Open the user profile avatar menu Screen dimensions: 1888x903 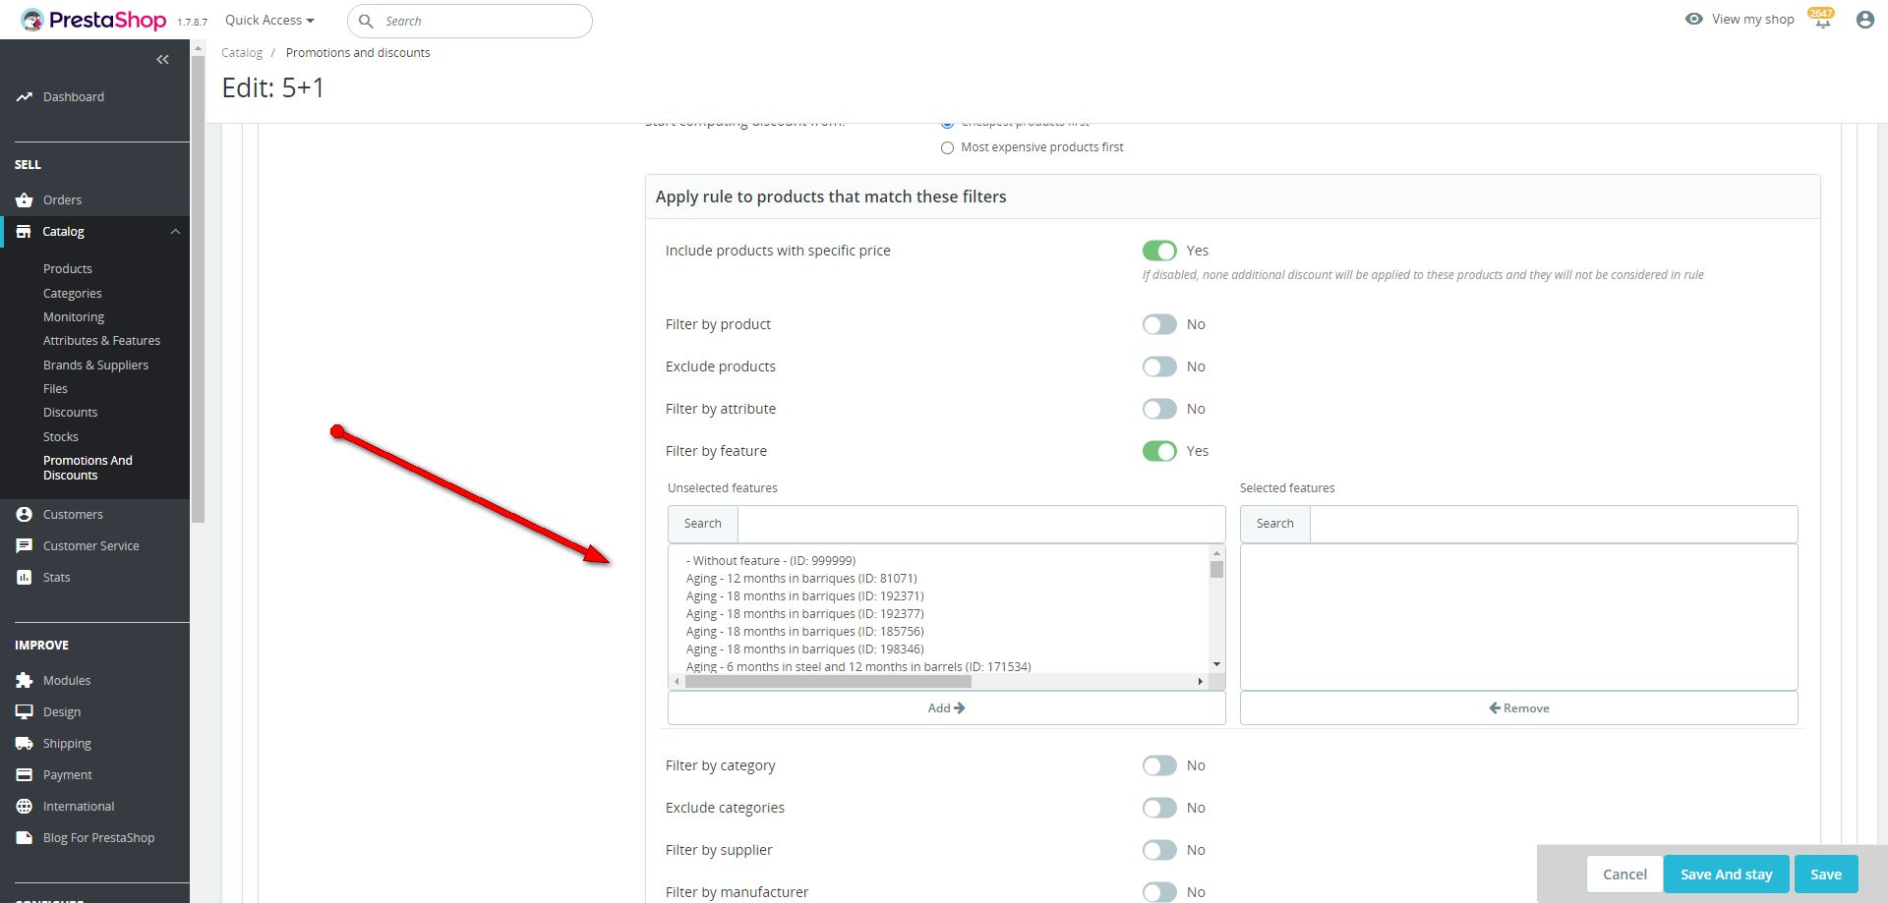(1864, 20)
